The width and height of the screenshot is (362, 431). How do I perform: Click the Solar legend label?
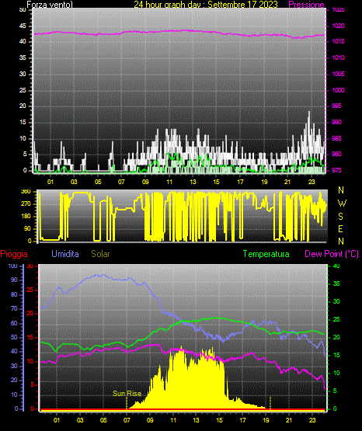point(100,254)
